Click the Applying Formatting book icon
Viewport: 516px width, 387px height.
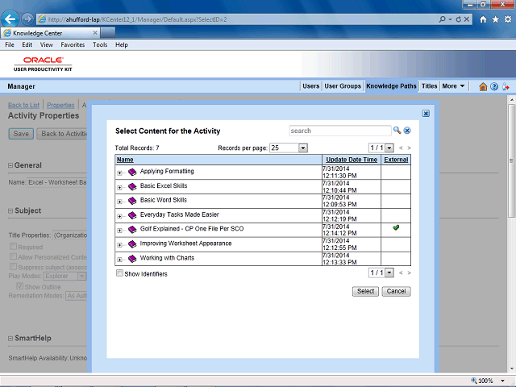[132, 172]
